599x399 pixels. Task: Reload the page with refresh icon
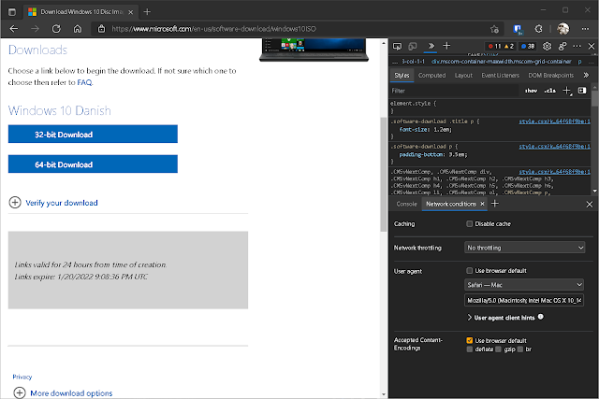[x=56, y=29]
